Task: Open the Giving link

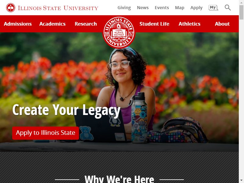Action: pyautogui.click(x=124, y=8)
